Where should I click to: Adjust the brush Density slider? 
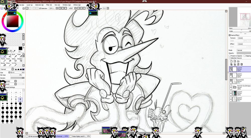point(18,78)
